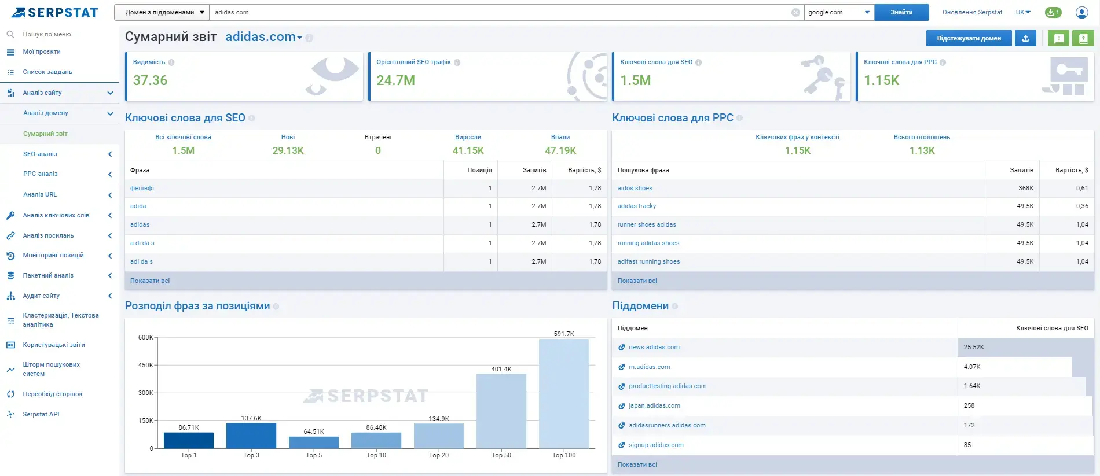Viewport: 1100px width, 476px height.
Task: Open Мої проекти in the sidebar
Action: (42, 51)
